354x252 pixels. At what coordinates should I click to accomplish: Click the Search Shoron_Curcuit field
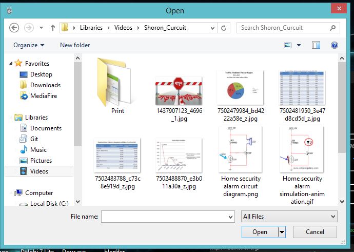(288, 28)
